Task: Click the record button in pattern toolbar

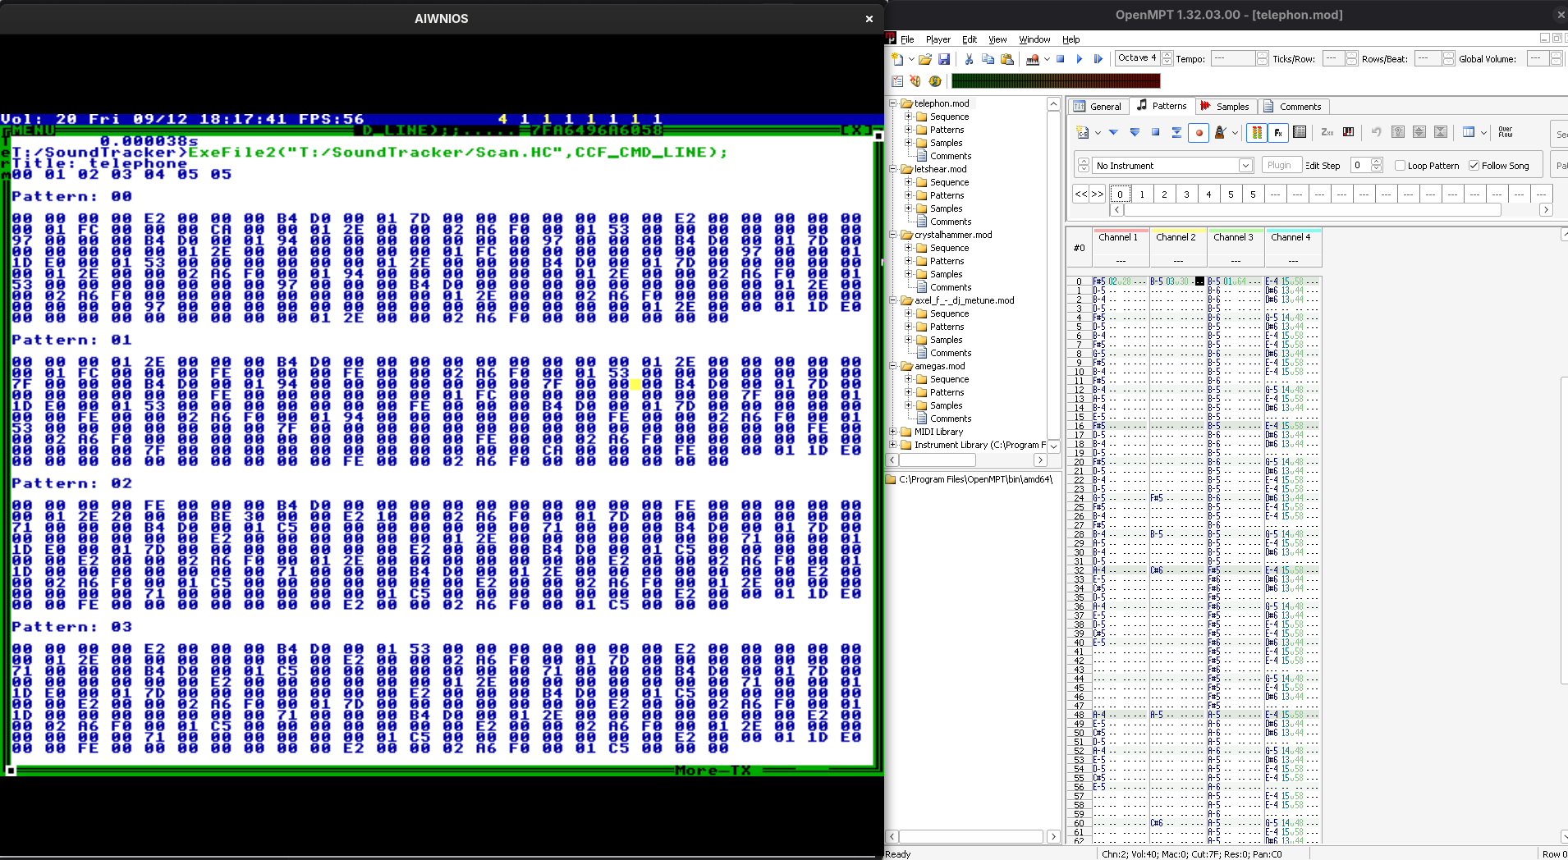Action: tap(1199, 133)
